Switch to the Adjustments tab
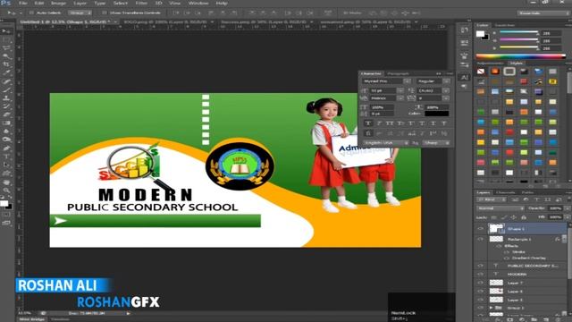The image size is (572, 322). [490, 64]
